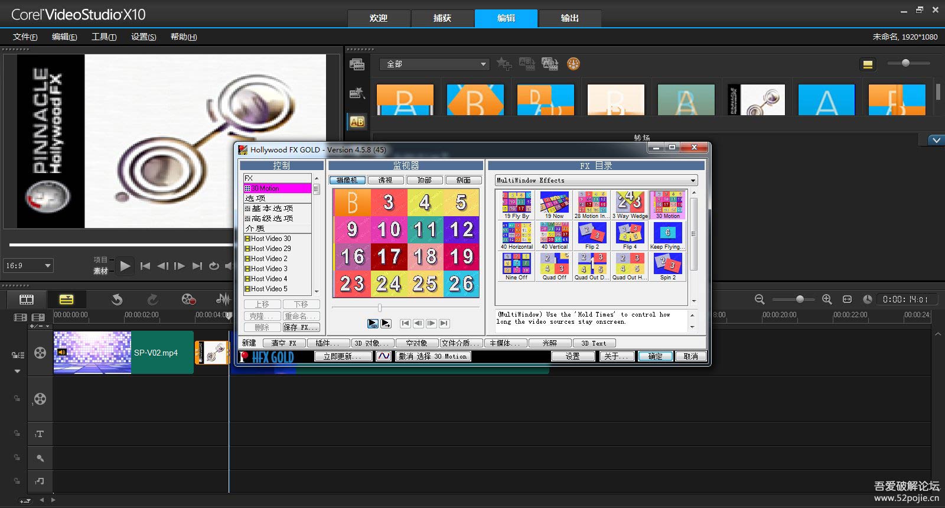Image resolution: width=945 pixels, height=508 pixels.
Task: Click the 保存 FX save button
Action: (x=301, y=327)
